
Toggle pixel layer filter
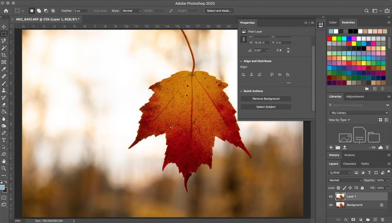point(356,173)
